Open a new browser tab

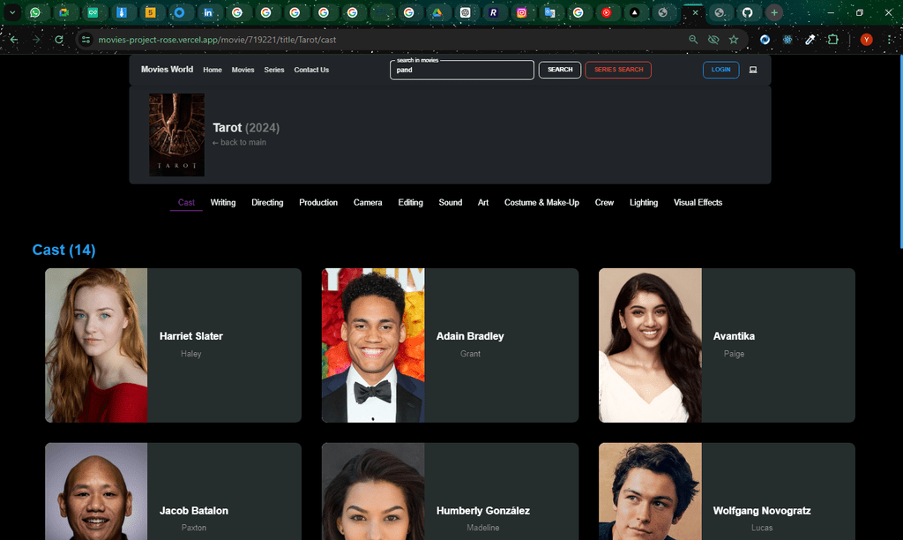click(x=774, y=12)
